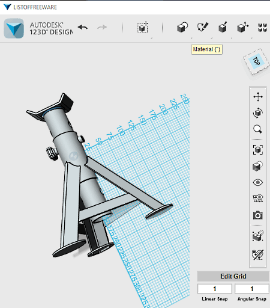Select the Zoom magnifier tool

point(257,129)
